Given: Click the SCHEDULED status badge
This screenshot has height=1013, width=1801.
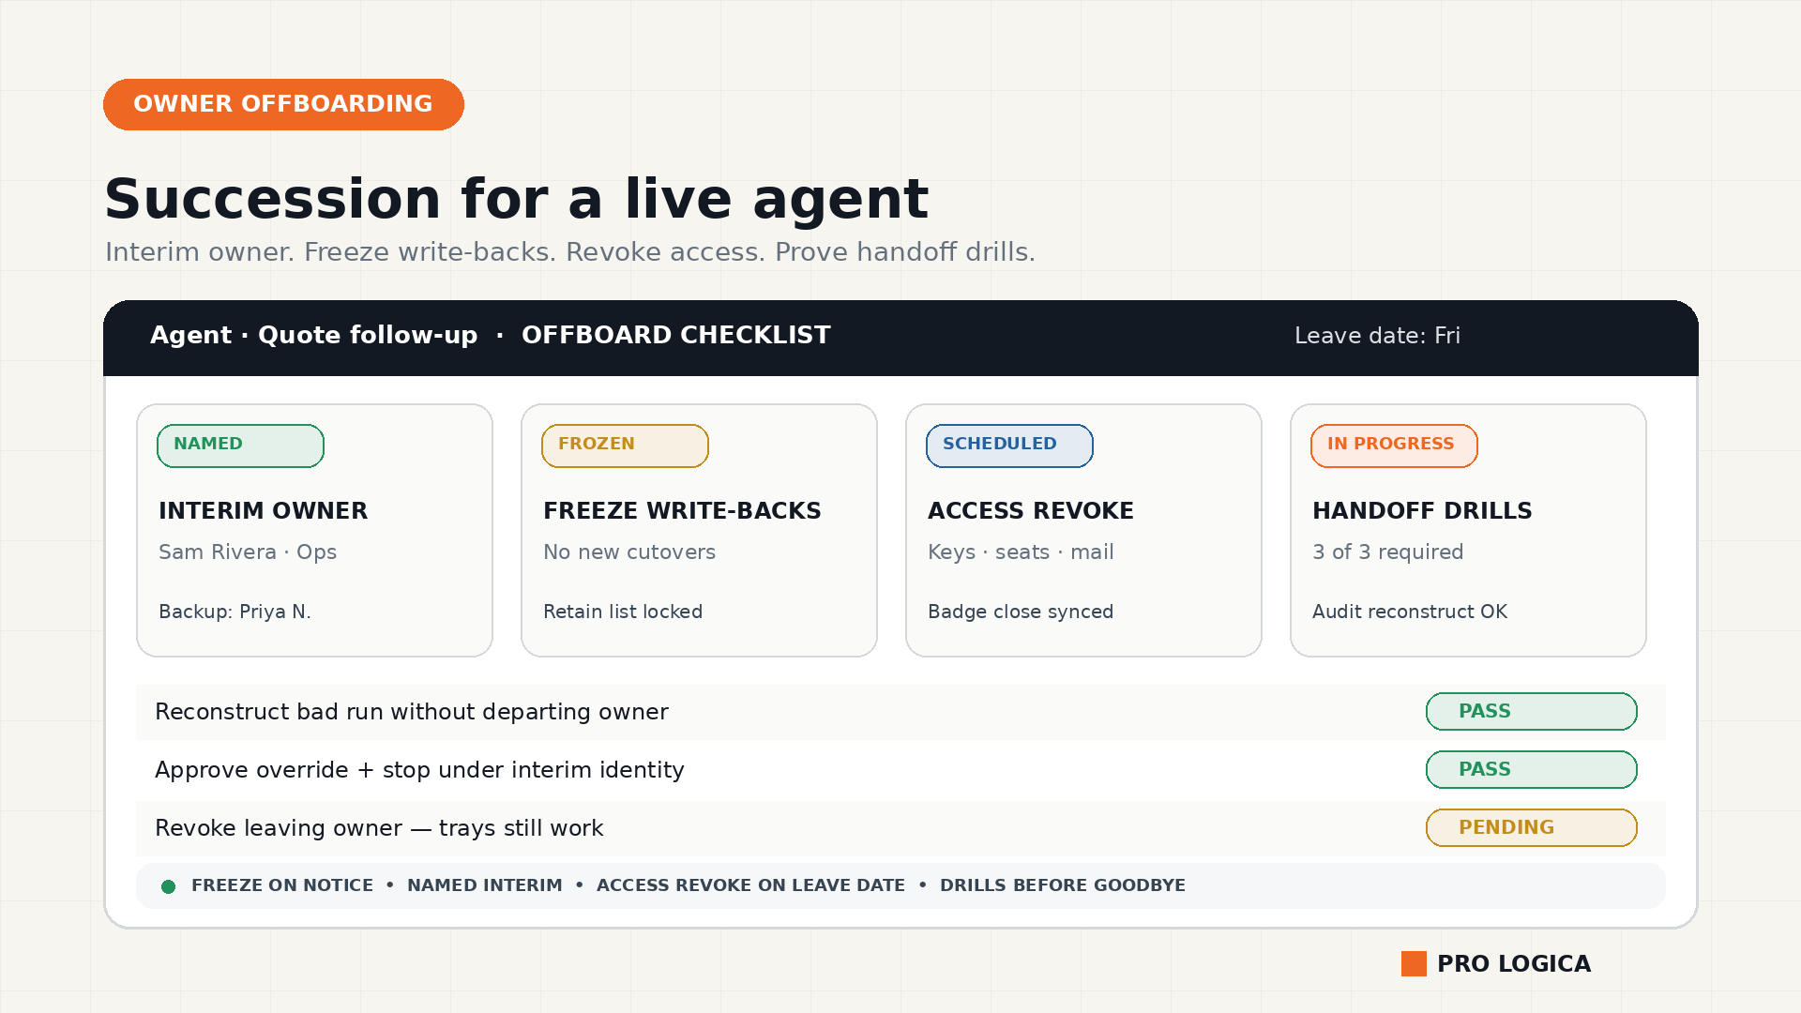Looking at the screenshot, I should pos(1009,446).
